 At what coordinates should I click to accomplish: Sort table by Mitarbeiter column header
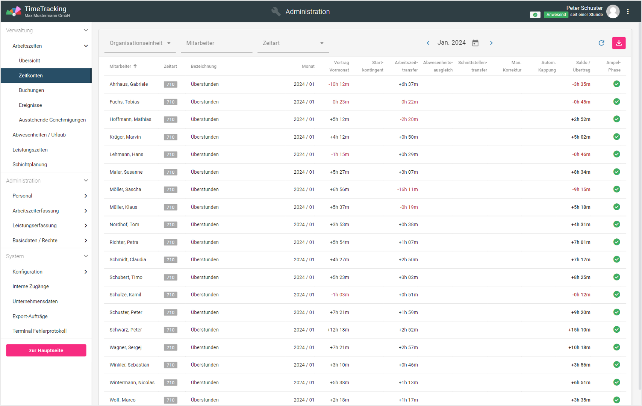[121, 67]
